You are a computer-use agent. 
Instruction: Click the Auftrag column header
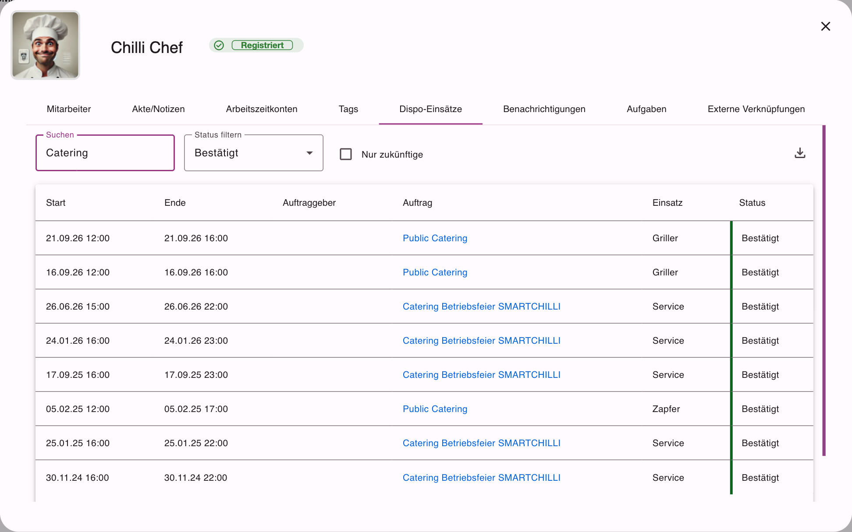(x=417, y=203)
